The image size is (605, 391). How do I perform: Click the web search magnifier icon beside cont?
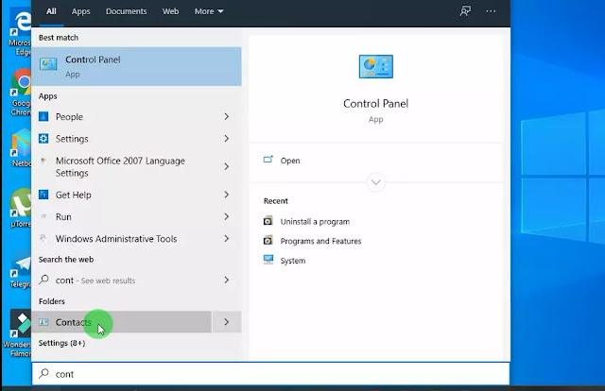pos(44,280)
